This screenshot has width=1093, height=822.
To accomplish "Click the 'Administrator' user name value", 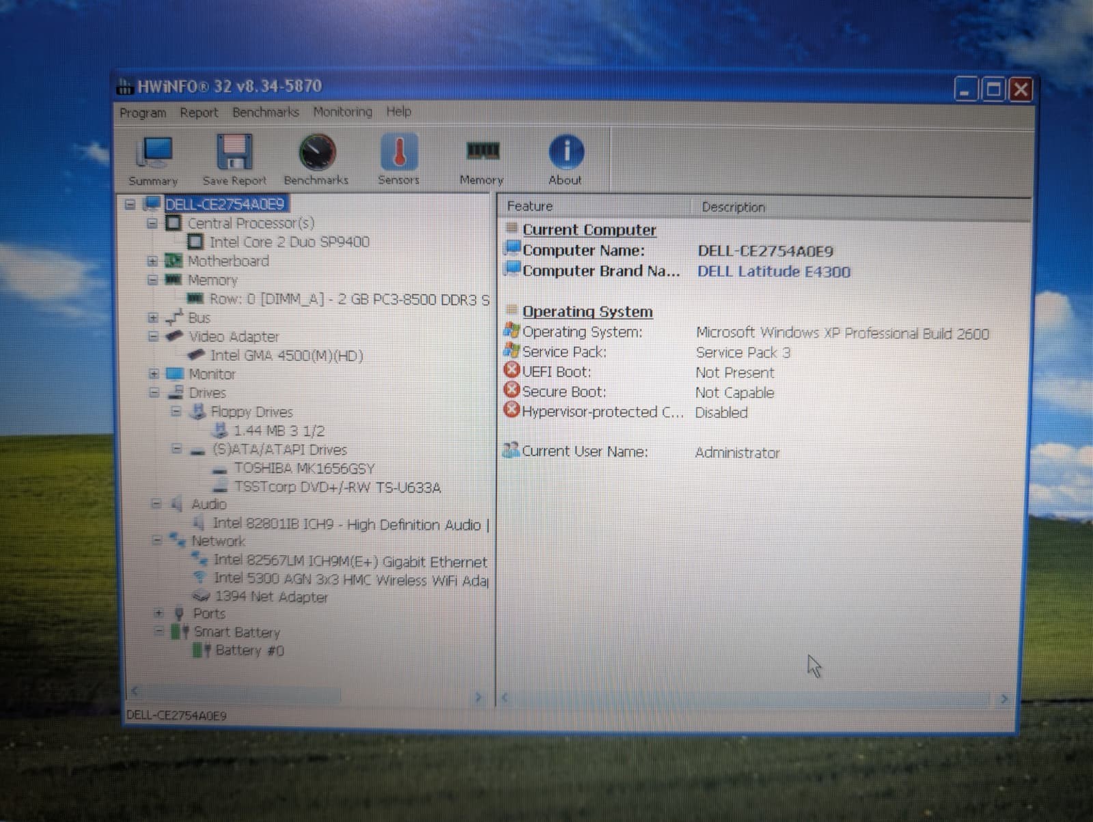I will 737,452.
